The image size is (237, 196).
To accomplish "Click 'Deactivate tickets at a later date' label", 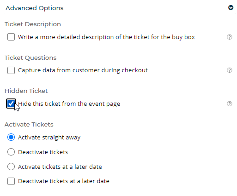I will (x=64, y=181).
